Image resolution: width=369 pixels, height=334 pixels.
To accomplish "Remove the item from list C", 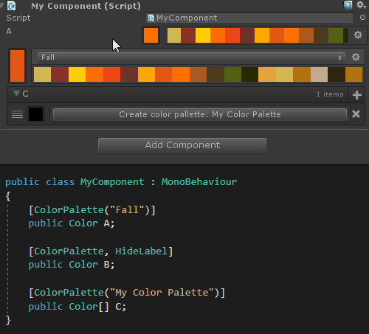I will tap(356, 114).
